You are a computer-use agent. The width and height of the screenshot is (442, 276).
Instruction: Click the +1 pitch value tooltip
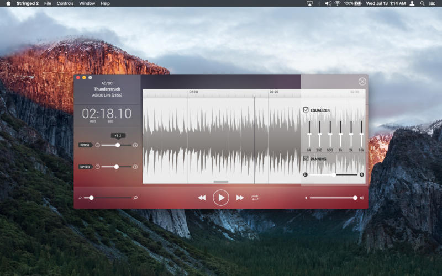[118, 136]
